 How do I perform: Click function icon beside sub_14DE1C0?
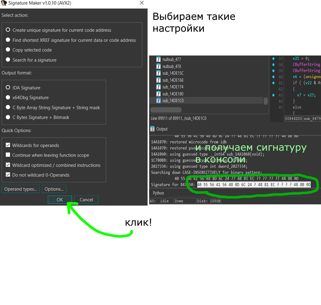tap(158, 101)
